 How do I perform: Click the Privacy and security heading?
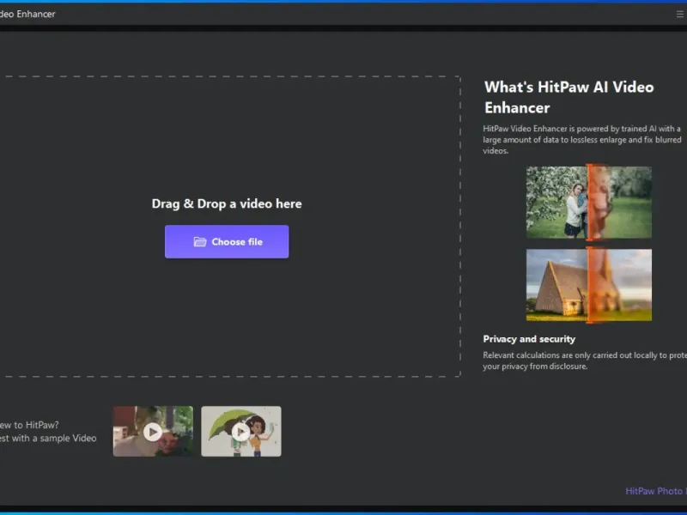(529, 339)
